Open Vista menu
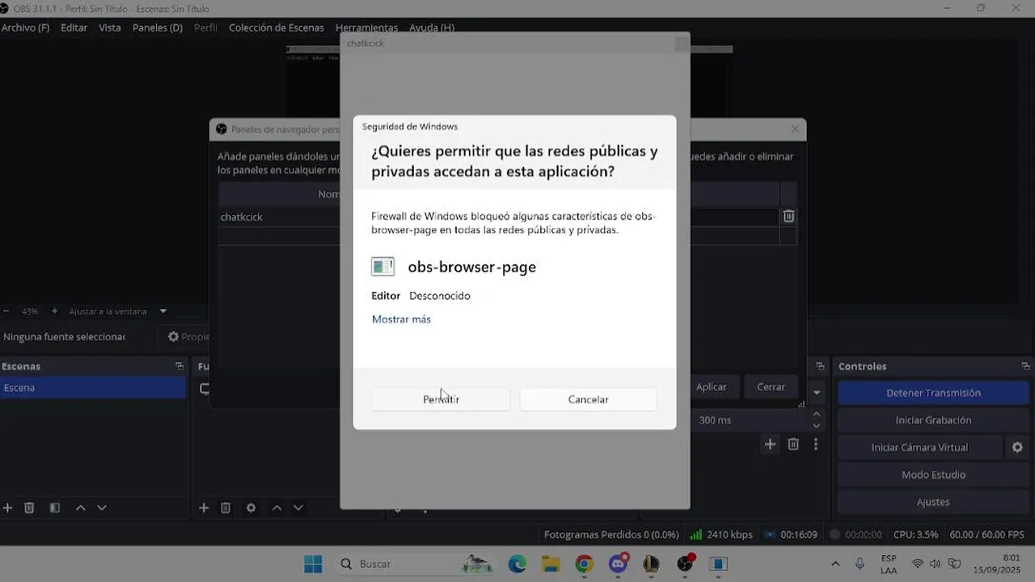Image resolution: width=1035 pixels, height=582 pixels. pos(109,27)
